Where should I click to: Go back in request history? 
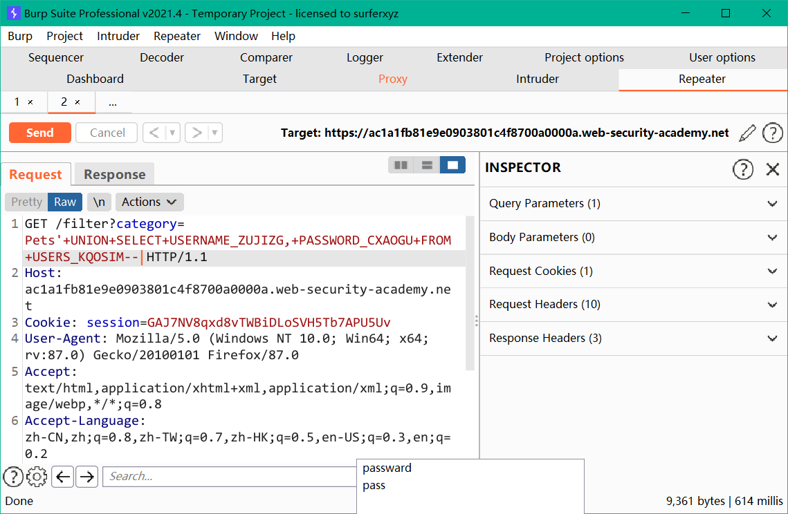[155, 133]
